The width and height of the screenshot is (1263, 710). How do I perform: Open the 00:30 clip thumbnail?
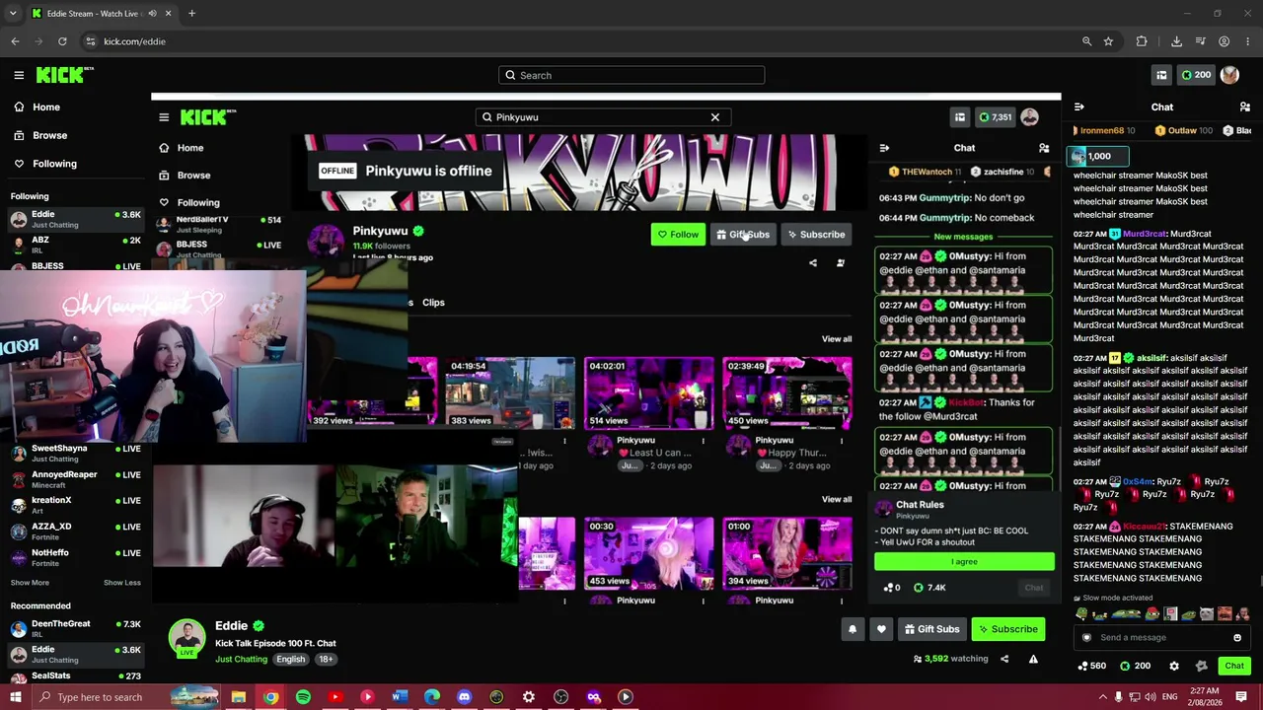click(x=648, y=553)
